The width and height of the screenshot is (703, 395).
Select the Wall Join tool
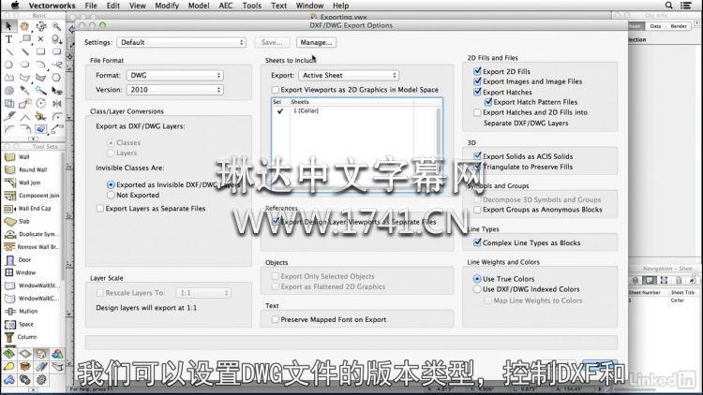click(x=31, y=183)
